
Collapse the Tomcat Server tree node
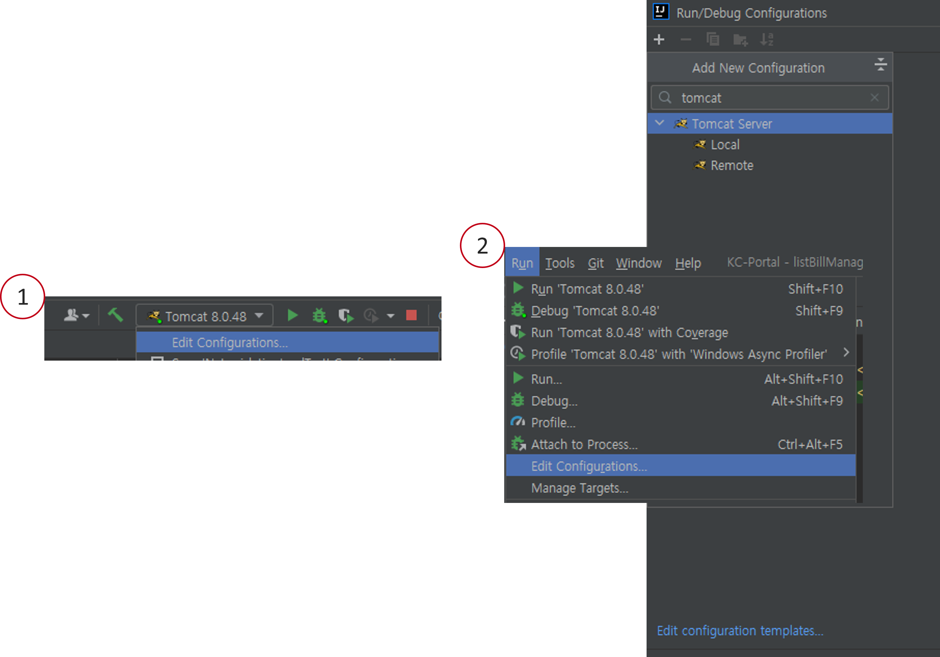[x=660, y=123]
